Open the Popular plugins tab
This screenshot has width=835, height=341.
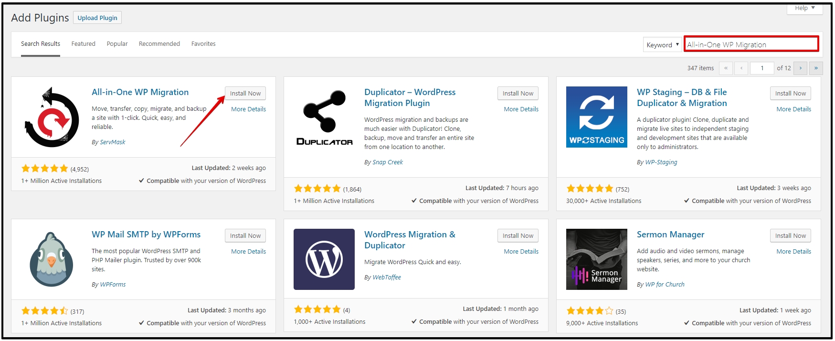pos(117,43)
